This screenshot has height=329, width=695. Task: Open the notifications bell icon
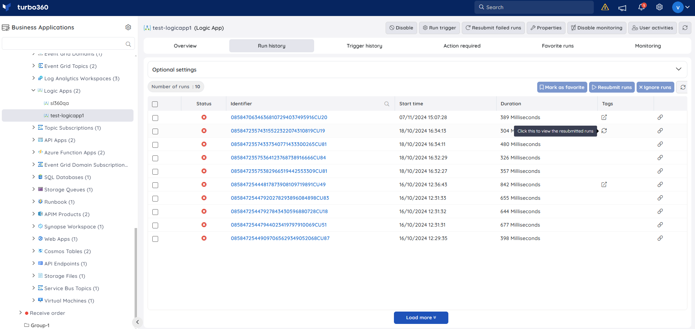[641, 7]
